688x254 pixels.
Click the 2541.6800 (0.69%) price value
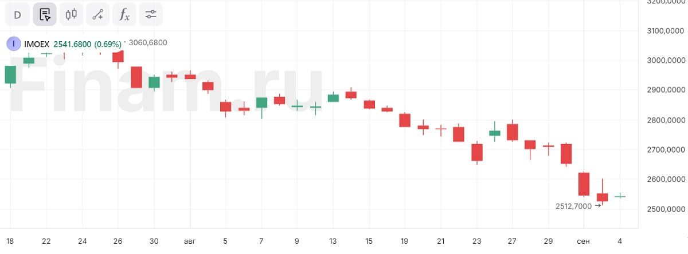87,44
